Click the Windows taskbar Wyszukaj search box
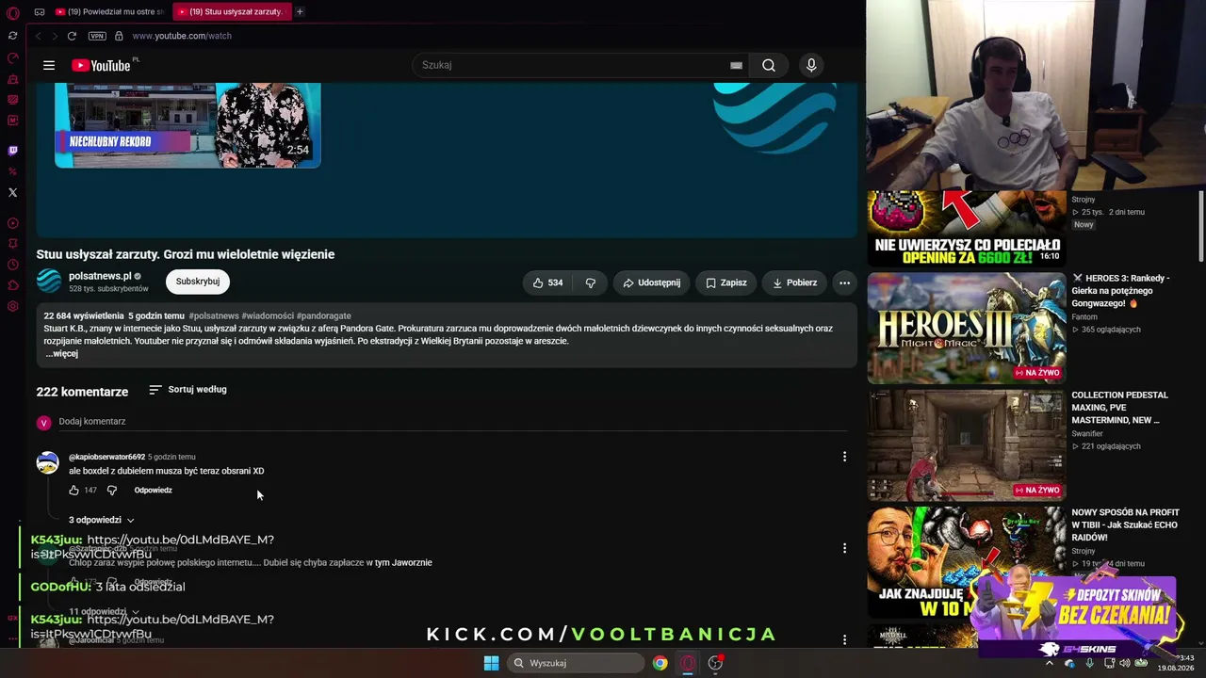This screenshot has width=1206, height=678. click(575, 663)
